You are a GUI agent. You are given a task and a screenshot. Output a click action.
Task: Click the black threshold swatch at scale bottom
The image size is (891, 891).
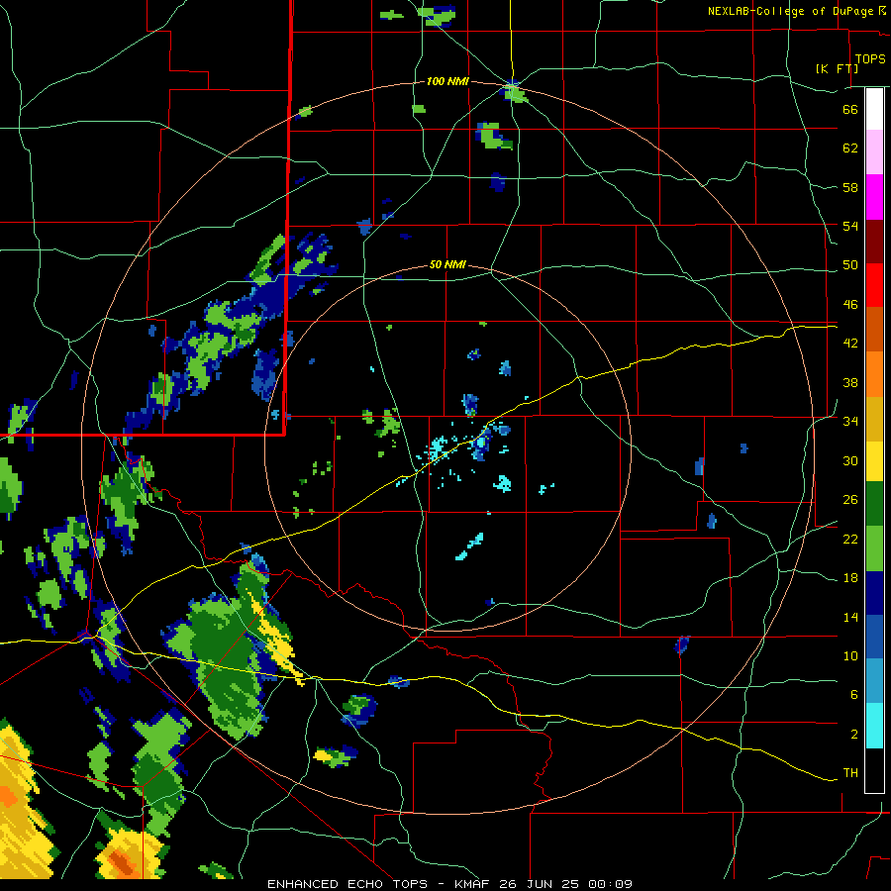(x=874, y=770)
